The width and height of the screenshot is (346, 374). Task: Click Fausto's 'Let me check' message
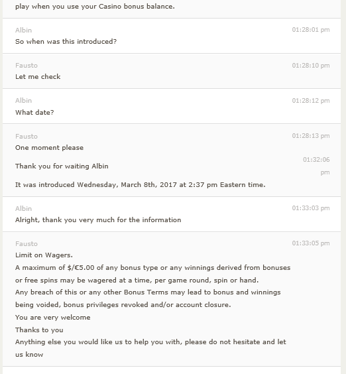pyautogui.click(x=38, y=76)
